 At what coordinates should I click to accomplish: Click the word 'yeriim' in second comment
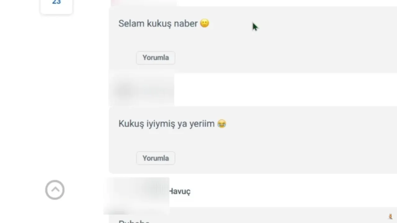coord(202,124)
